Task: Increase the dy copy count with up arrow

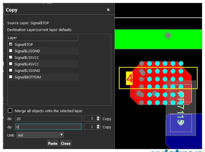Action: [x=98, y=125]
